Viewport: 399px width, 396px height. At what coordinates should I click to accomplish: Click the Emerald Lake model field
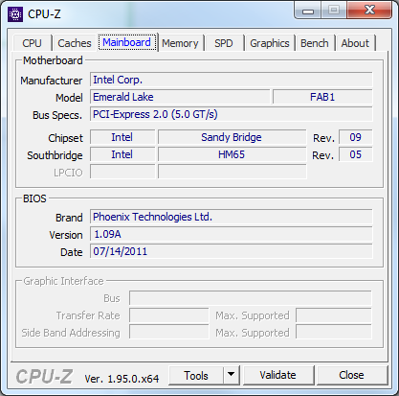click(180, 97)
